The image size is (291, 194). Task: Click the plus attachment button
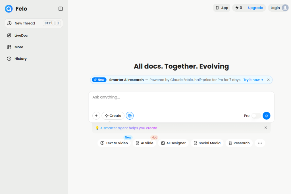pos(96,116)
